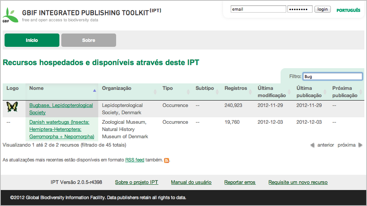Switch language via PORTUGUÊS link

(x=348, y=10)
